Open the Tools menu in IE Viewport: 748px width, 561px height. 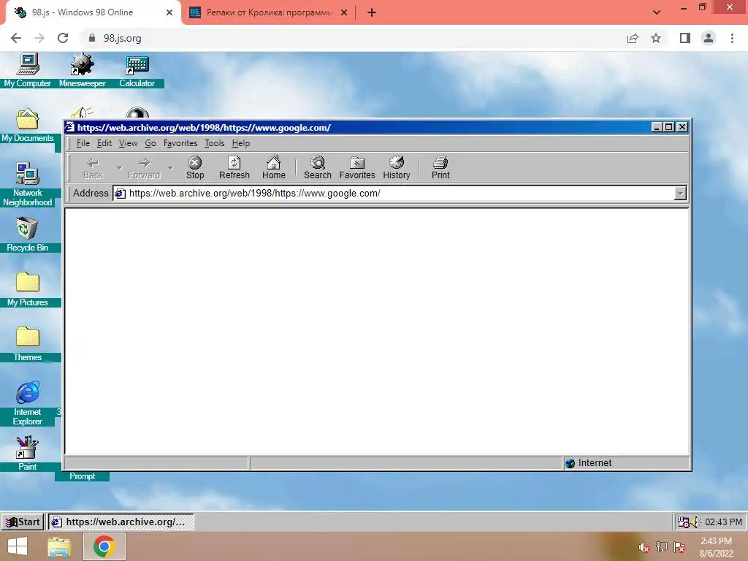coord(214,143)
